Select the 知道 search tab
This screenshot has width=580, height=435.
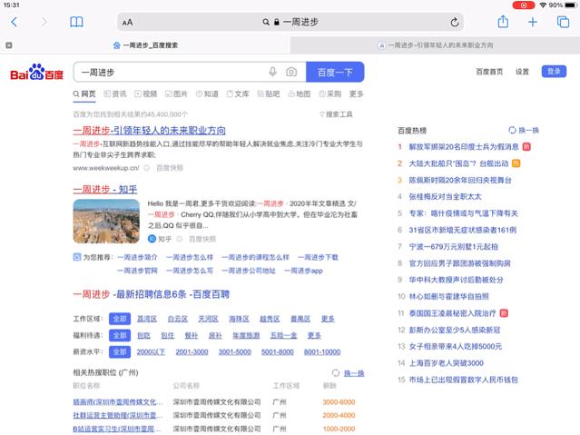[207, 94]
